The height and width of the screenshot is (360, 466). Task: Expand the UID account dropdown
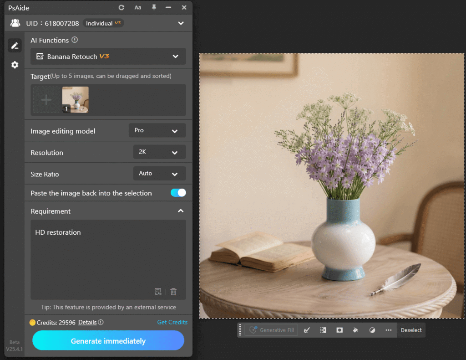[181, 23]
